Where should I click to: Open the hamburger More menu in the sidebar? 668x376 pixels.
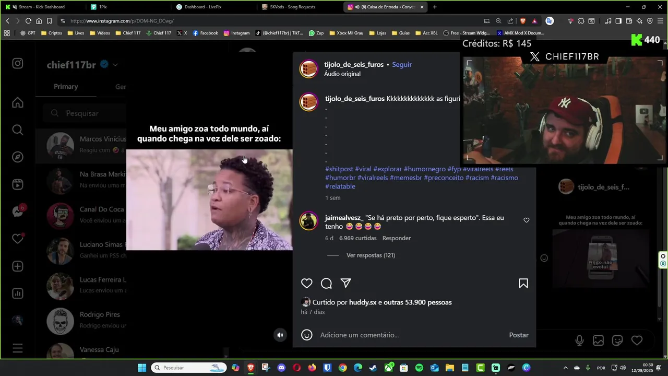tap(18, 348)
